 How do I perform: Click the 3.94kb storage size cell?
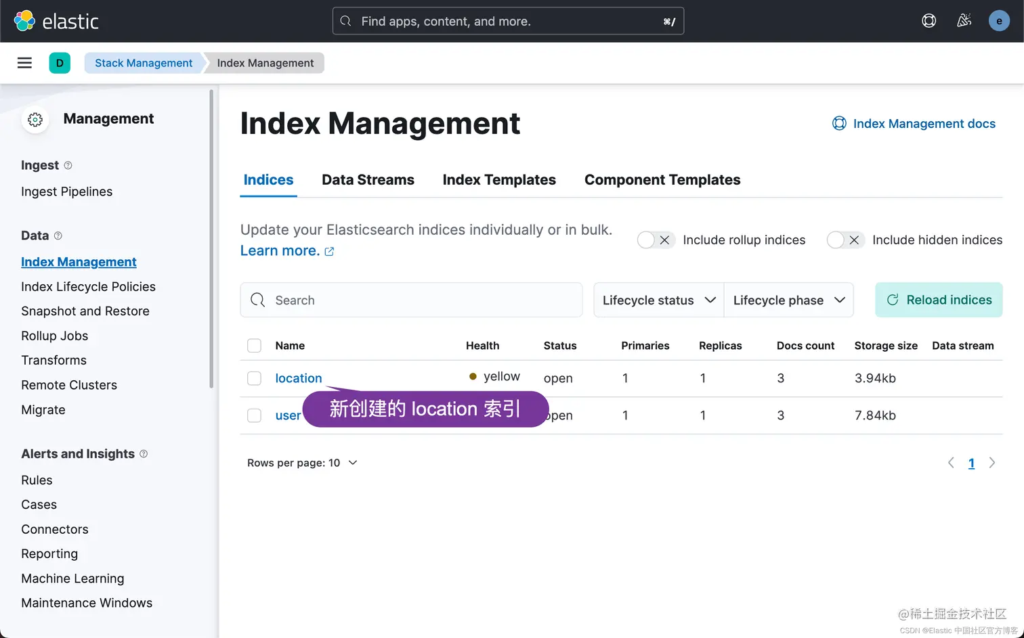point(875,378)
